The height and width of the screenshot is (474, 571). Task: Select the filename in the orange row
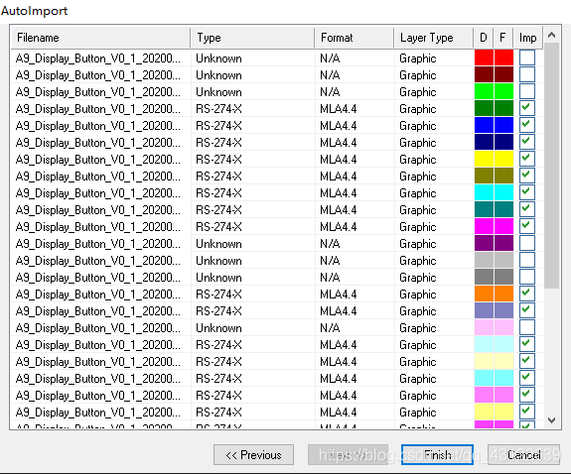[97, 295]
